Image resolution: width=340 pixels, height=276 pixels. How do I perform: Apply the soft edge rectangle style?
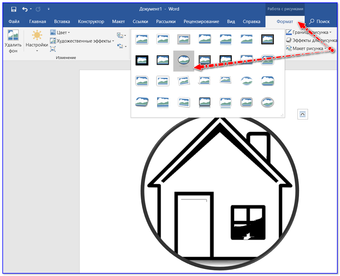point(246,40)
